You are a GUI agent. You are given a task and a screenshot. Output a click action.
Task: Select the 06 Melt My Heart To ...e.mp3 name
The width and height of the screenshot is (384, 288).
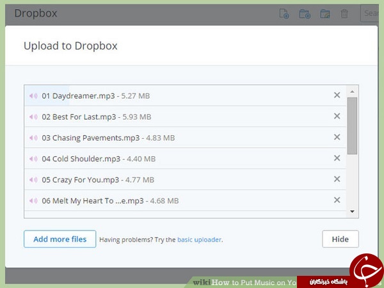coord(93,201)
